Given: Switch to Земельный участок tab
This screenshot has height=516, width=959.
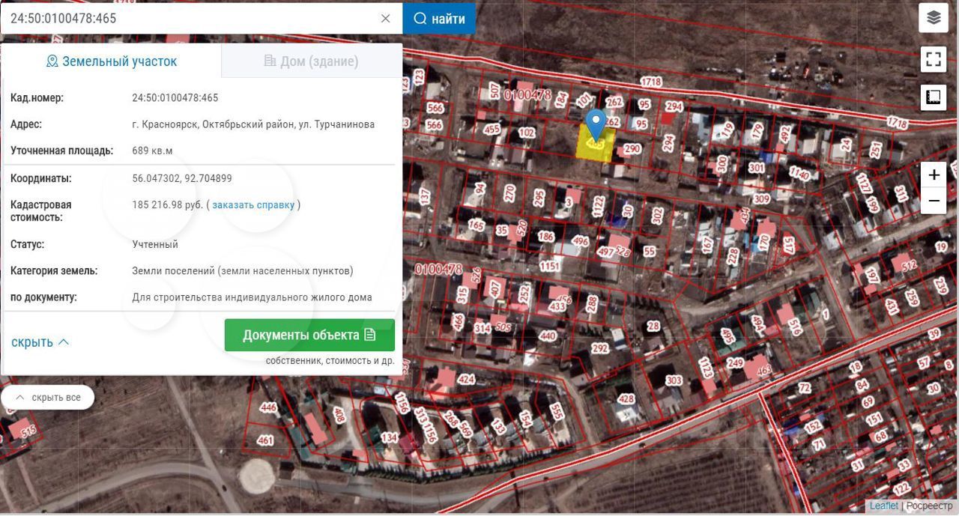Looking at the screenshot, I should click(x=111, y=61).
